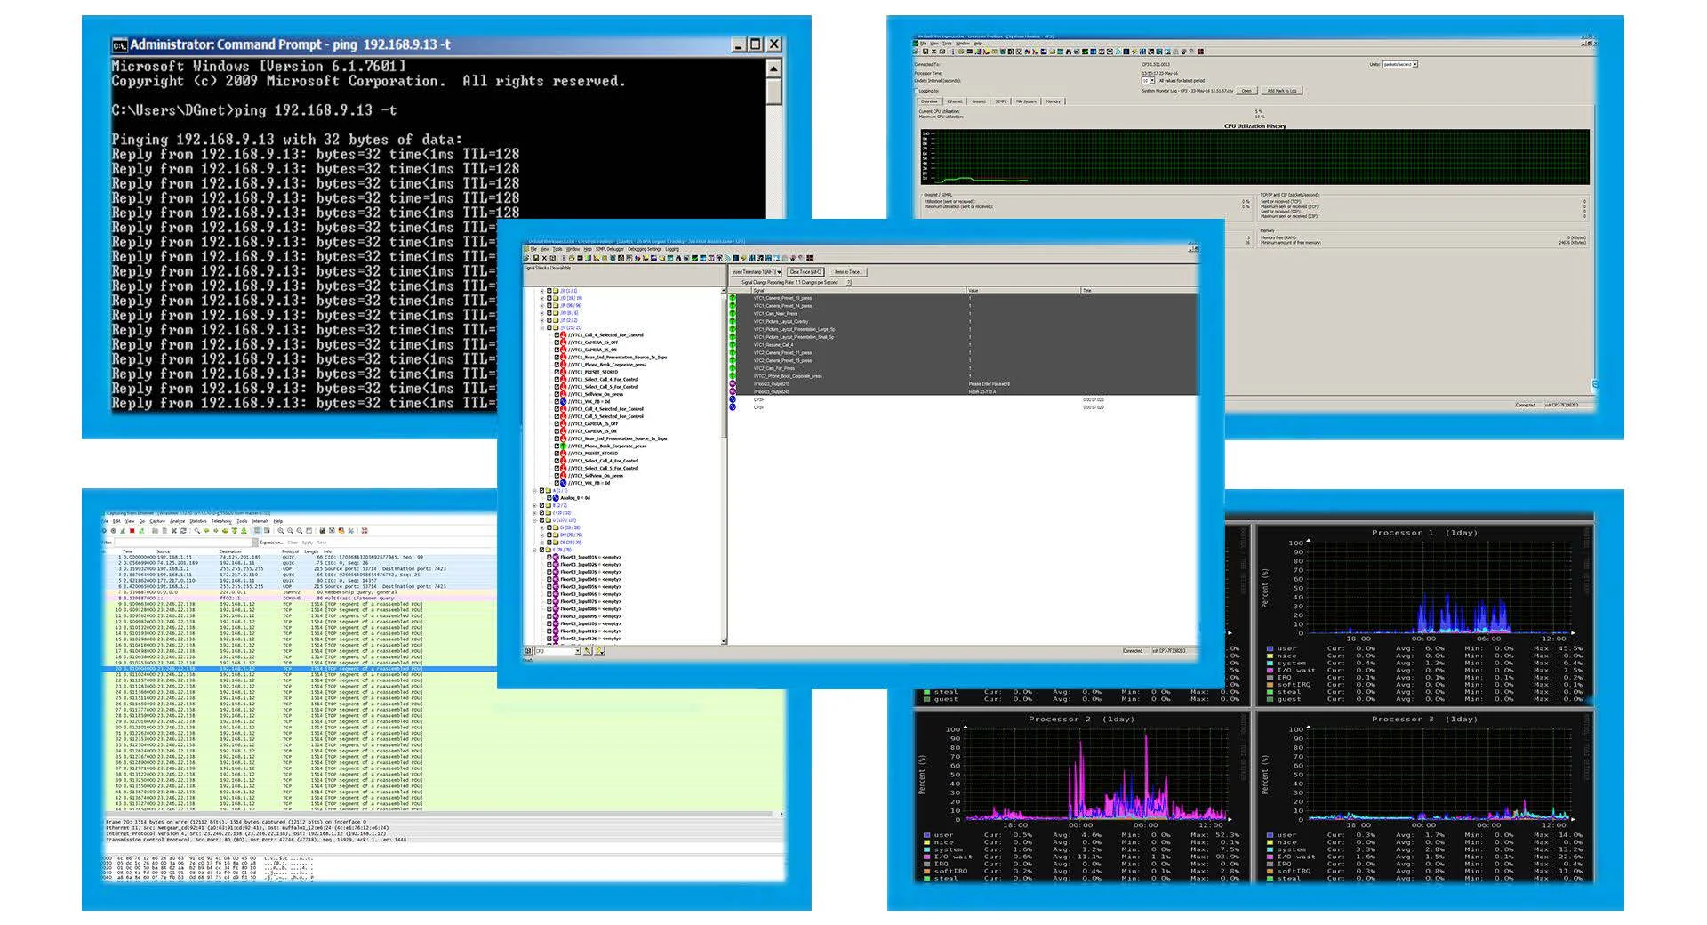Image resolution: width=1707 pixels, height=925 pixels.
Task: Open capture filters icon in Wireshark
Action: (323, 531)
